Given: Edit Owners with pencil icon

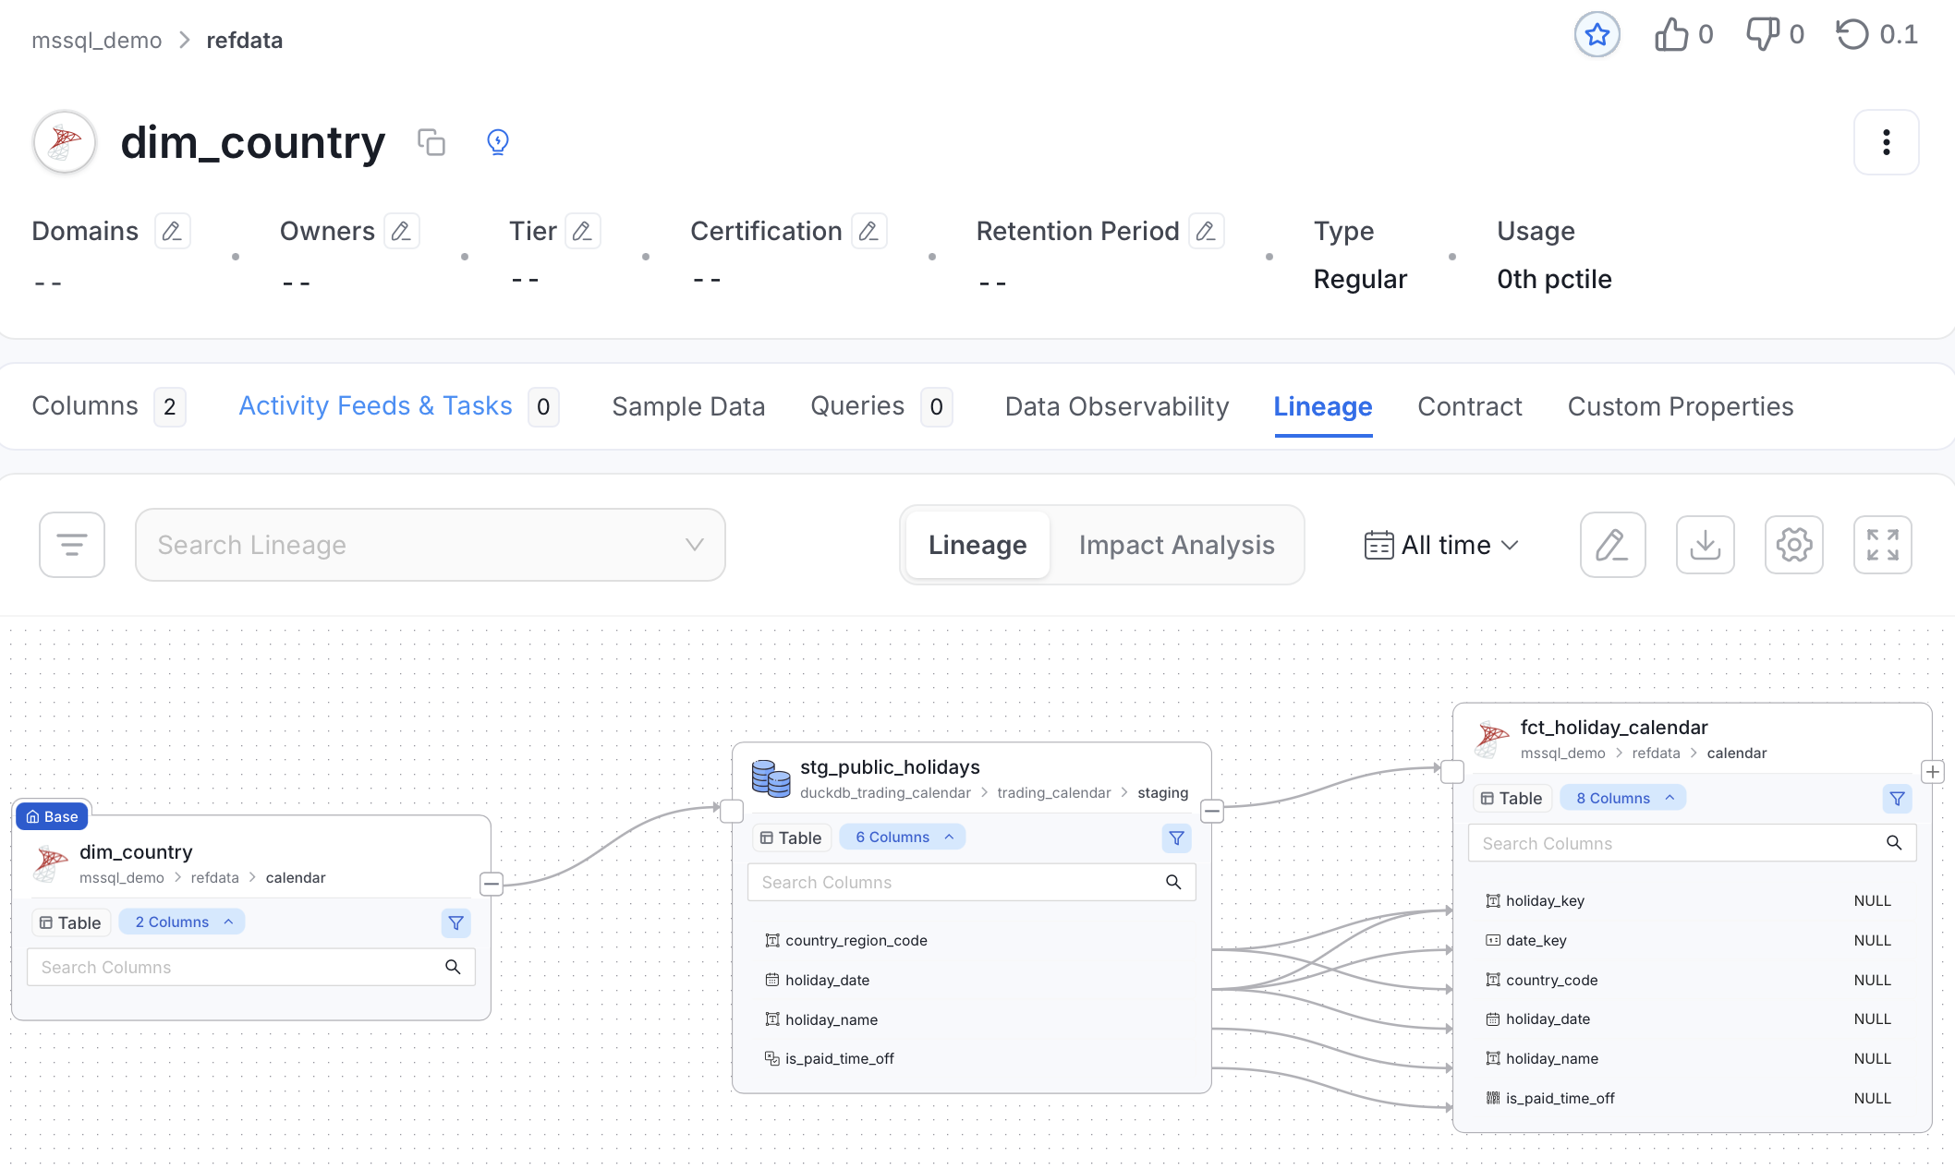Looking at the screenshot, I should (x=402, y=231).
